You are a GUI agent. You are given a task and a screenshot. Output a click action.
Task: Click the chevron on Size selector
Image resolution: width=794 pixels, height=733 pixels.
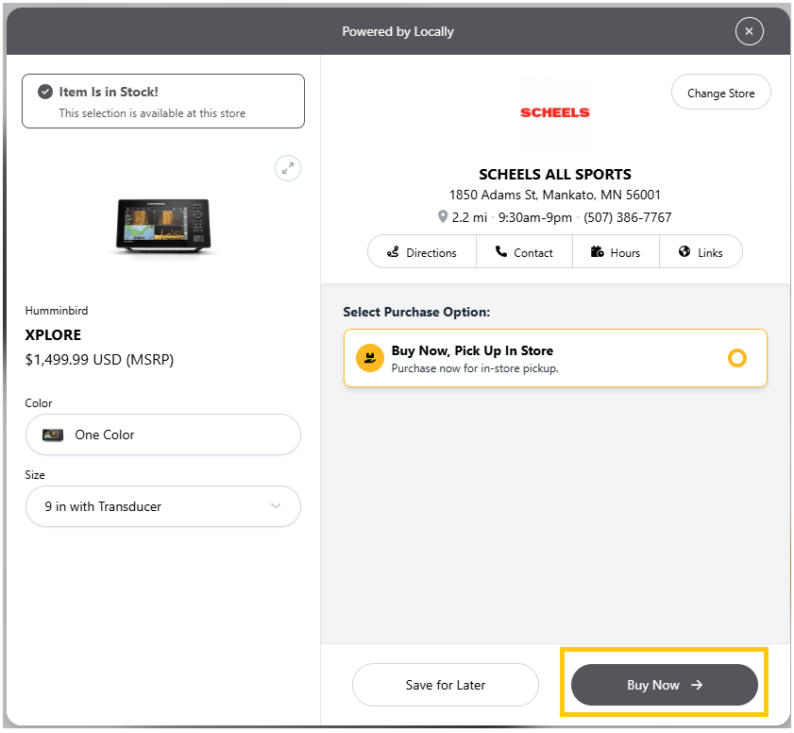(x=276, y=506)
